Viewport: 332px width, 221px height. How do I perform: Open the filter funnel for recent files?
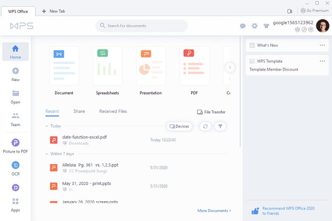[x=220, y=126]
